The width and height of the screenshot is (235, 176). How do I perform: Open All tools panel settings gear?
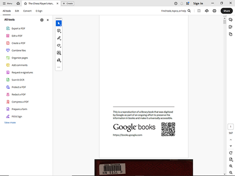(42, 20)
